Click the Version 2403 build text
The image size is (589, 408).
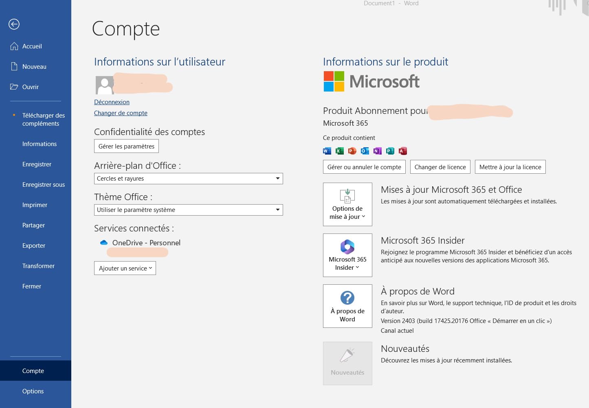point(466,321)
